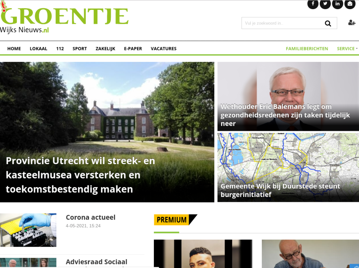The image size is (359, 268).
Task: Open Gemeente Wijk bij Duurstede burgerinitiatief article
Action: [280, 190]
